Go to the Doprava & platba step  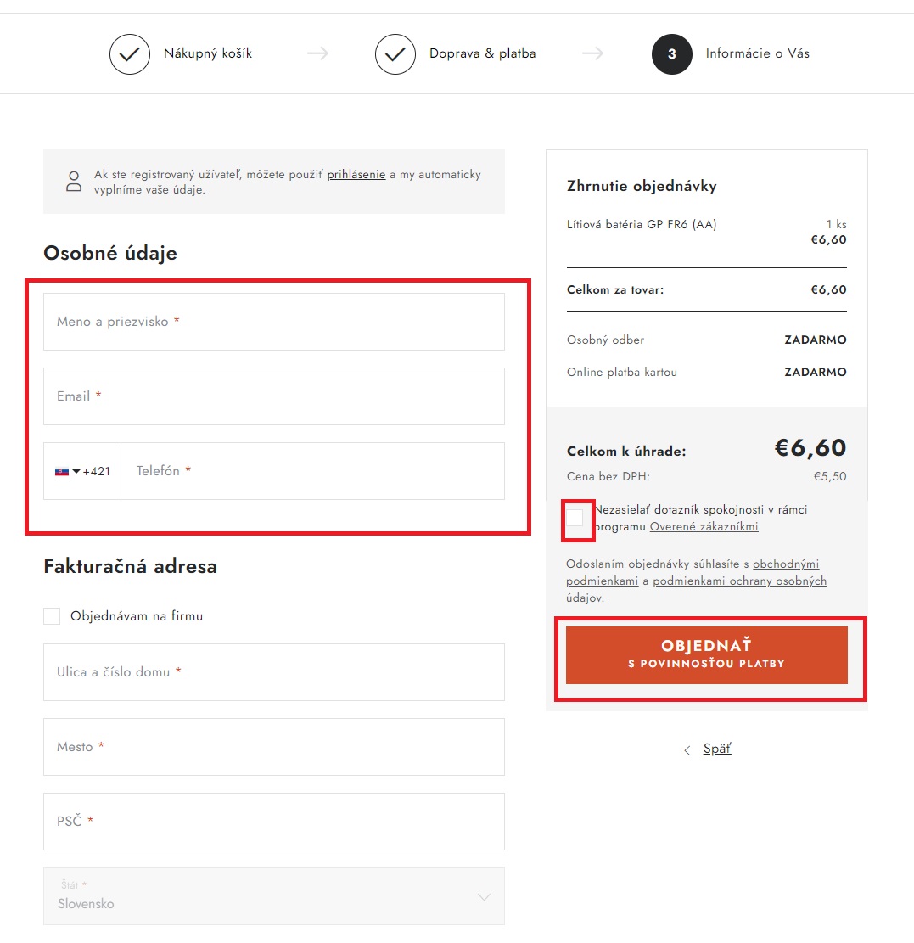(482, 53)
